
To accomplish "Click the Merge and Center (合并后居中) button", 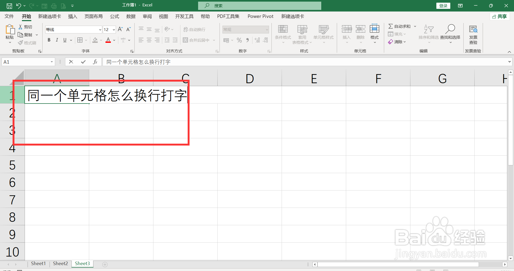I will 196,40.
